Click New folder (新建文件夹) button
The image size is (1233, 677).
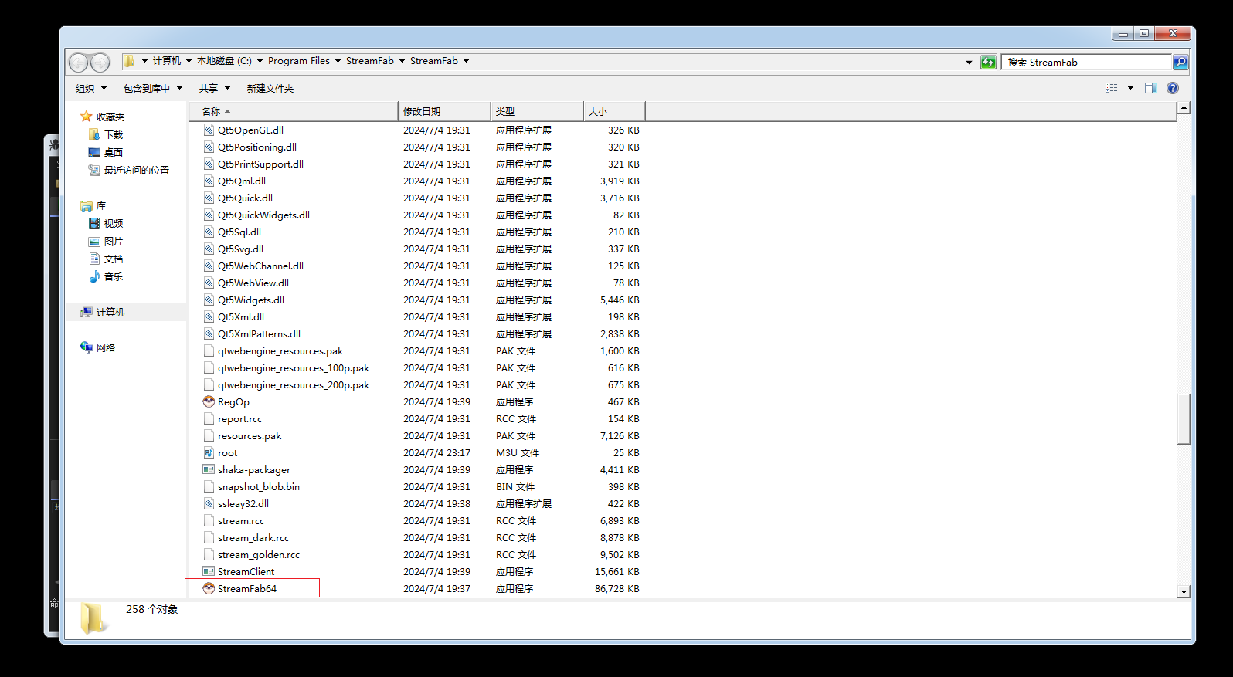[x=270, y=88]
